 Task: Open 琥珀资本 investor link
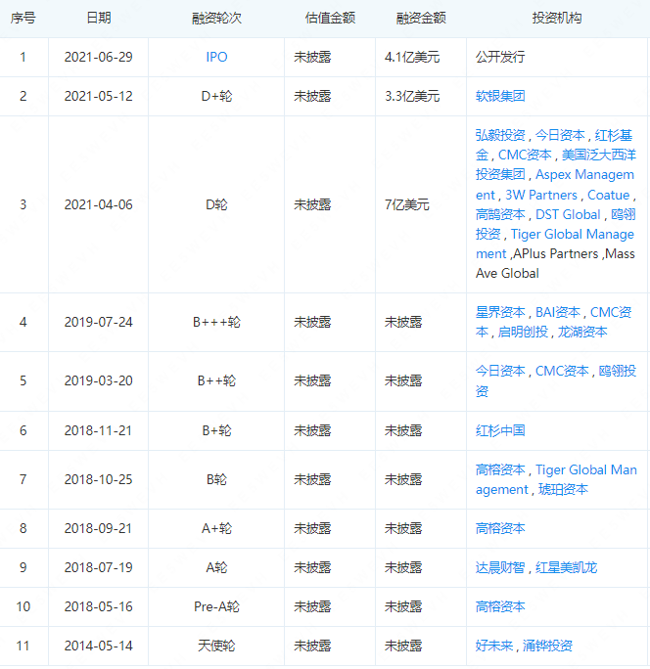tap(563, 489)
